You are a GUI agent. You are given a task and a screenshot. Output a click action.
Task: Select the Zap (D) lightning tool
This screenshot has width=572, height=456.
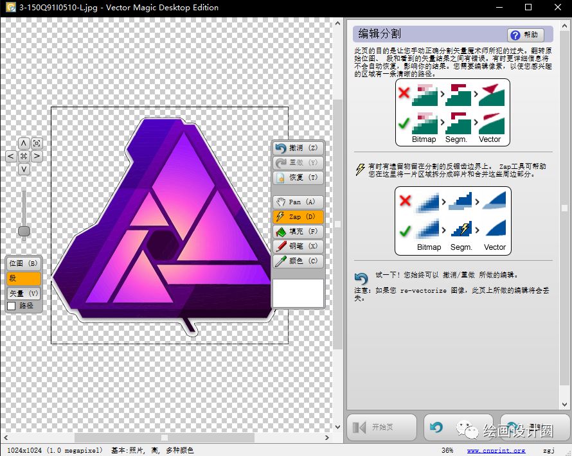point(298,216)
